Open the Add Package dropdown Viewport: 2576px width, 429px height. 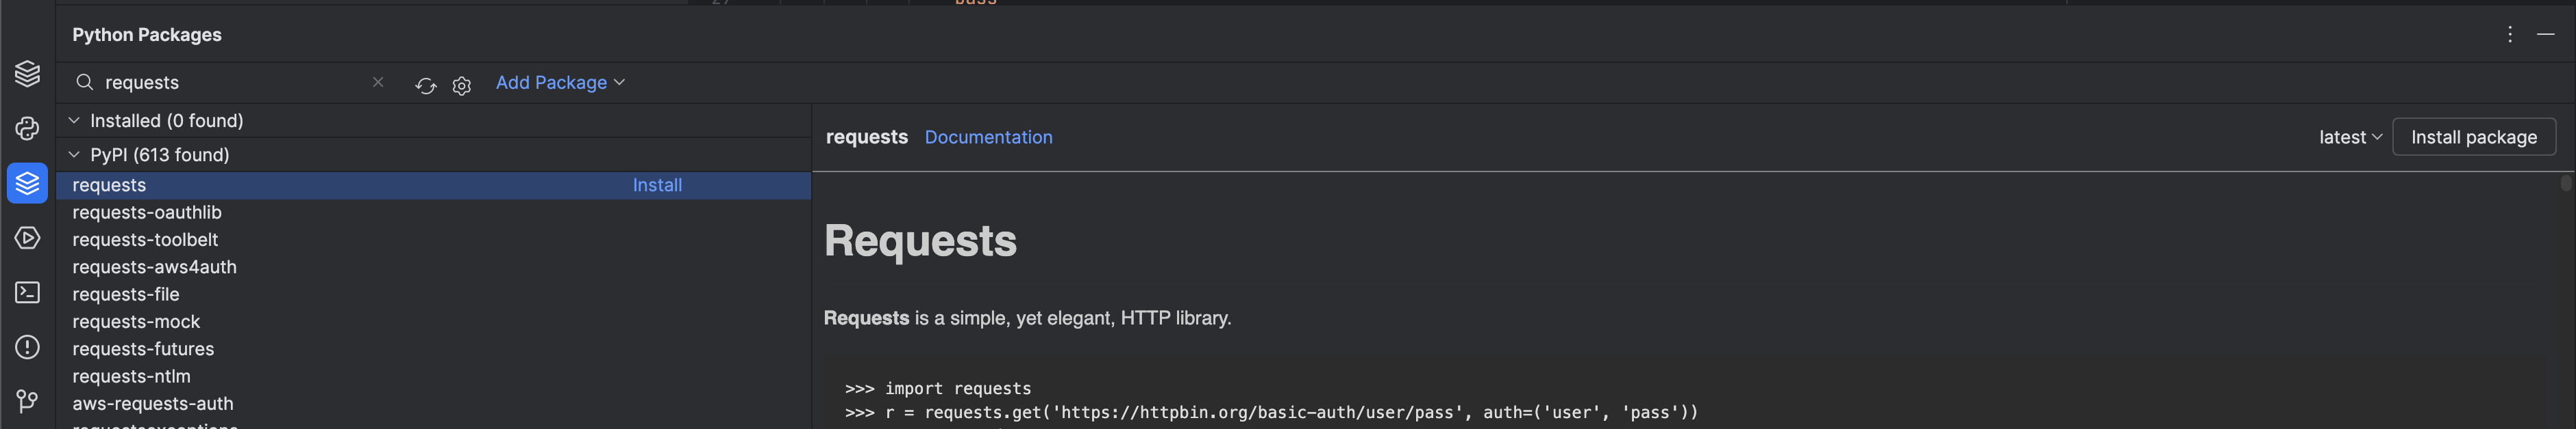(x=560, y=83)
